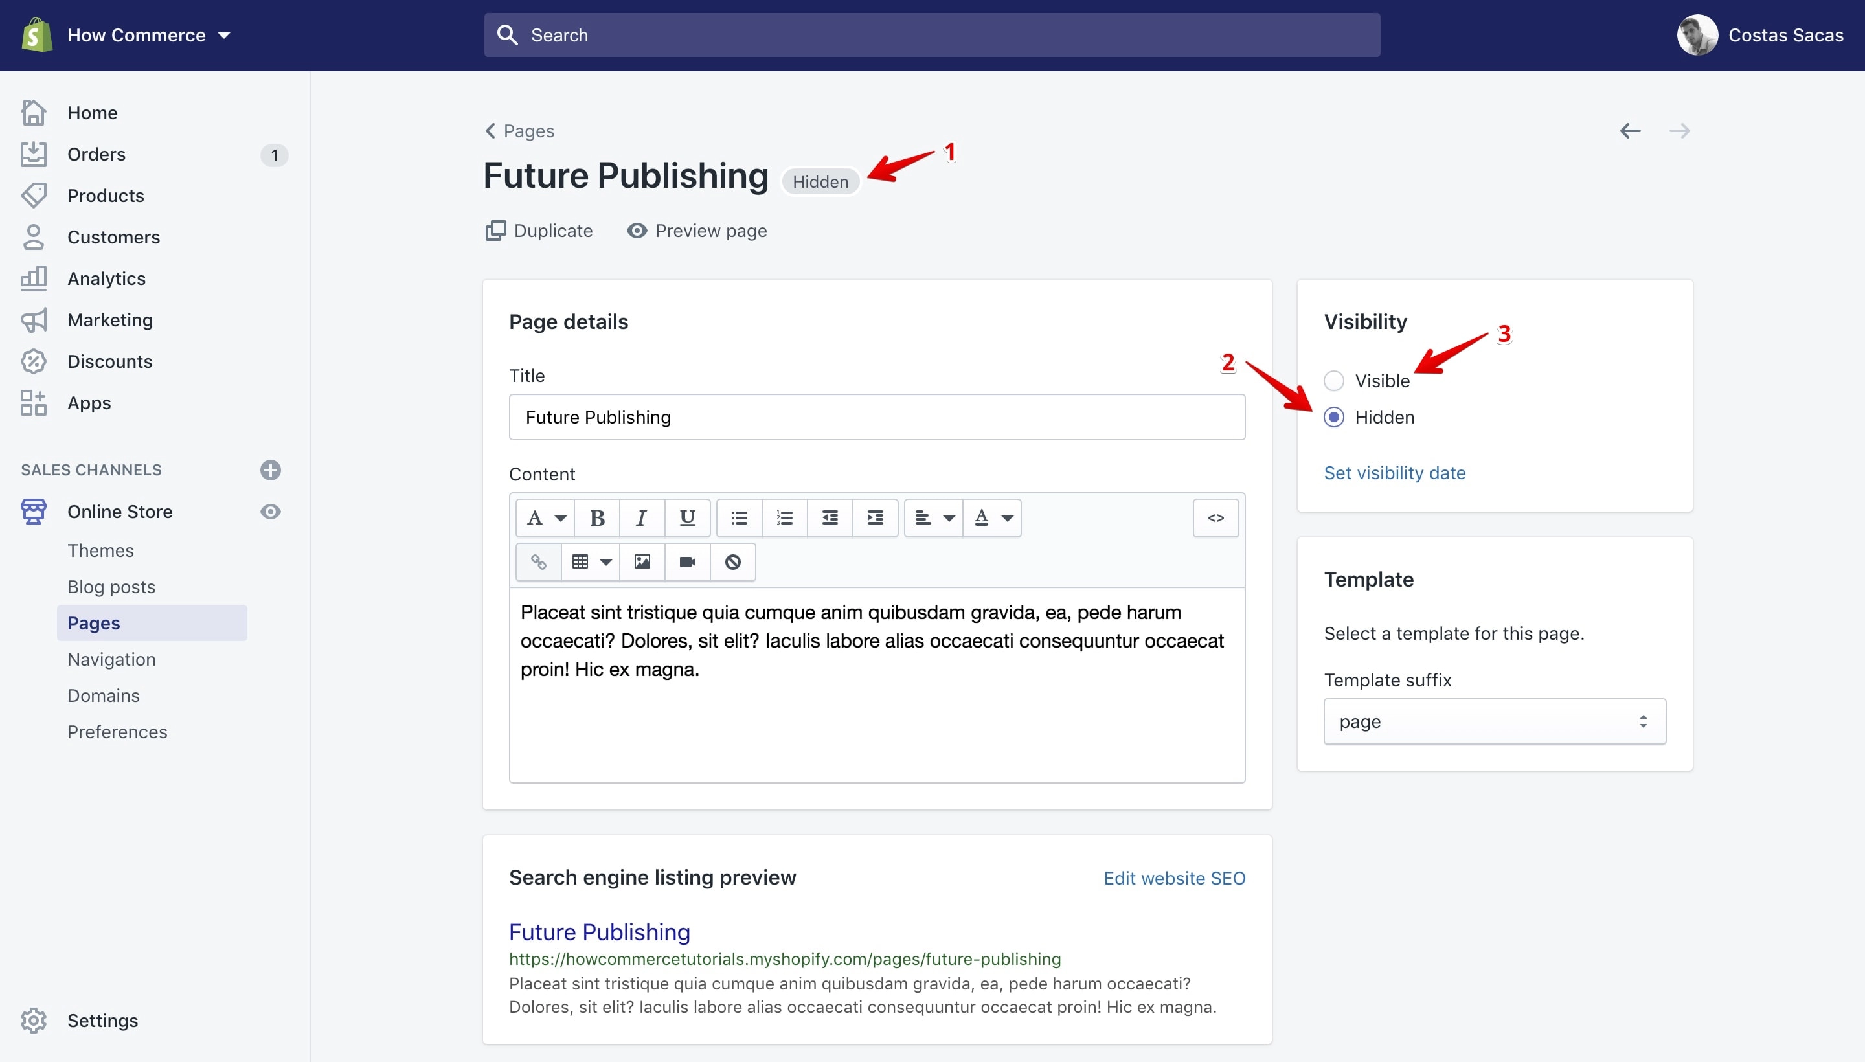Screen dimensions: 1865x1062
Task: Click the next page arrow
Action: [x=1680, y=131]
